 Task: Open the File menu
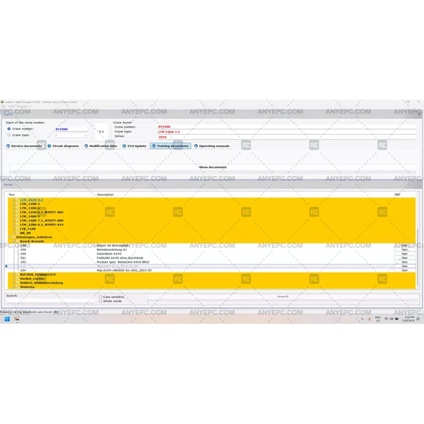[x=4, y=106]
